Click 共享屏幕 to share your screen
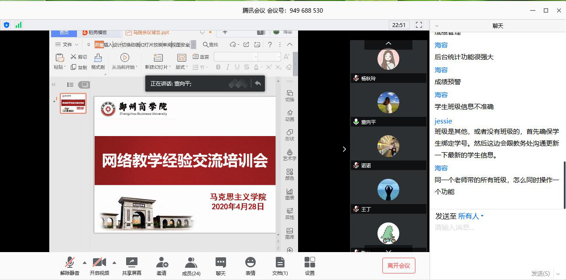 (131, 265)
